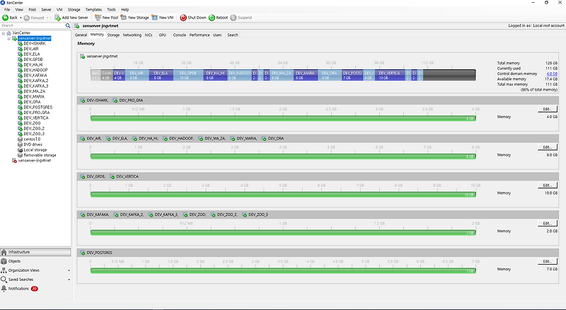Click the Infrastructure view icon

pos(4,252)
